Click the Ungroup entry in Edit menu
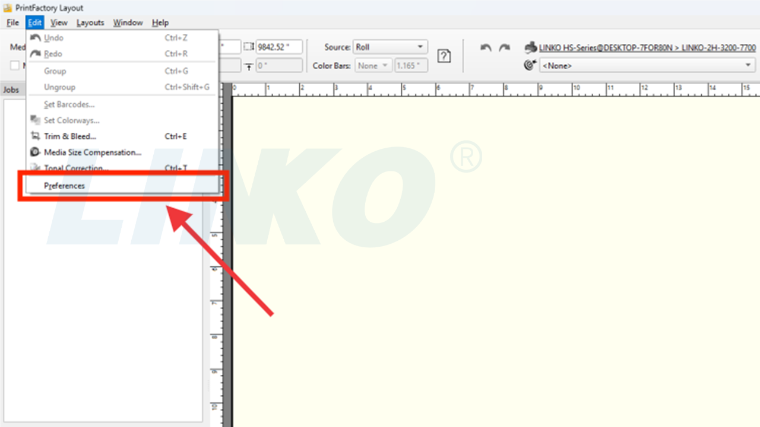 point(122,87)
